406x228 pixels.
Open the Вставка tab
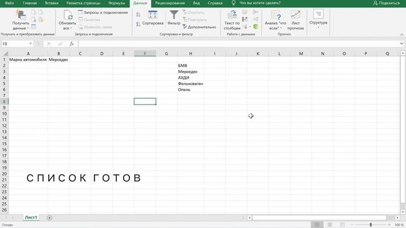click(x=51, y=3)
